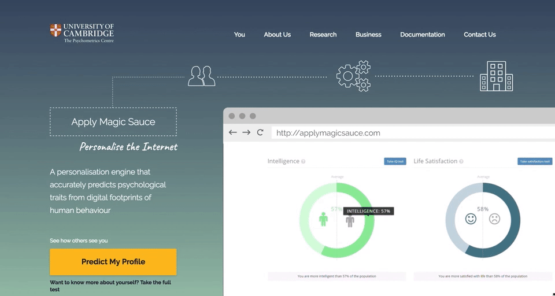Follow the Take the full test link

110,286
